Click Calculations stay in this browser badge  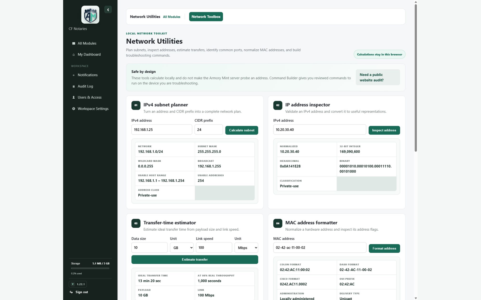tap(379, 54)
